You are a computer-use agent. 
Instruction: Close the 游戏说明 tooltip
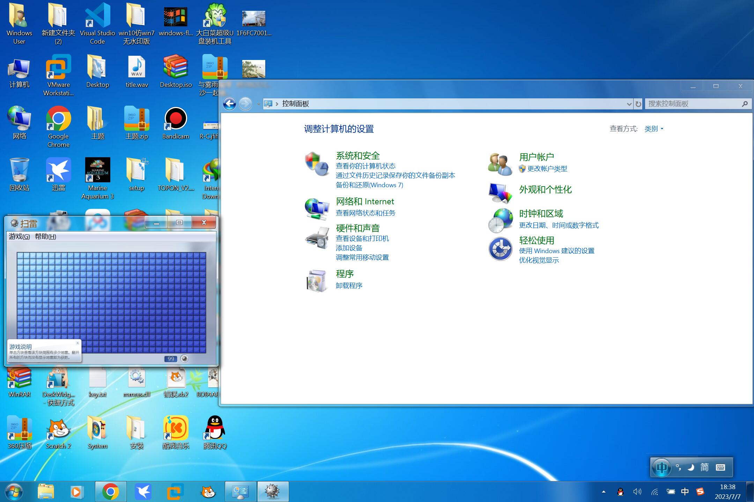(77, 343)
